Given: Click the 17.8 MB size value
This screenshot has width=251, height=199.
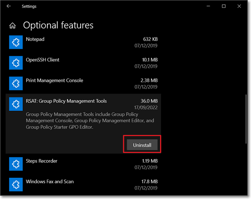Looking at the screenshot, I should tap(150, 181).
